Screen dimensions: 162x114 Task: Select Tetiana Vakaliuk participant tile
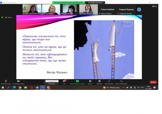pyautogui.click(x=107, y=10)
